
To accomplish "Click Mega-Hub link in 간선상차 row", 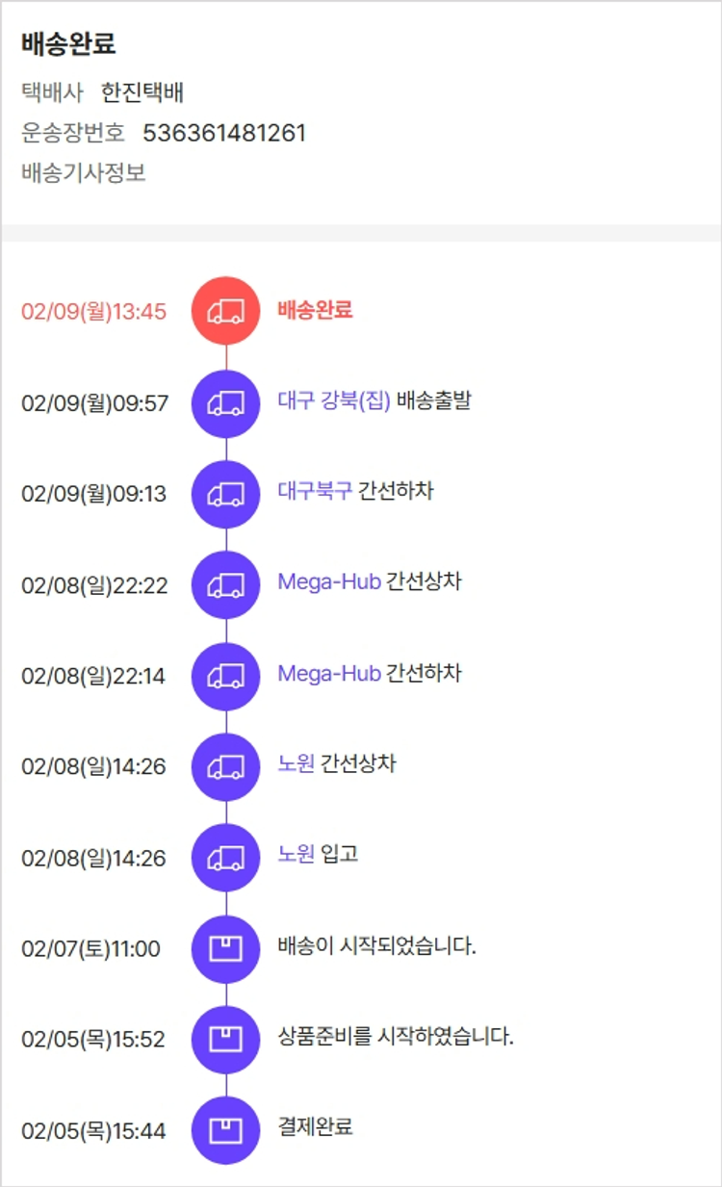I will coord(329,582).
